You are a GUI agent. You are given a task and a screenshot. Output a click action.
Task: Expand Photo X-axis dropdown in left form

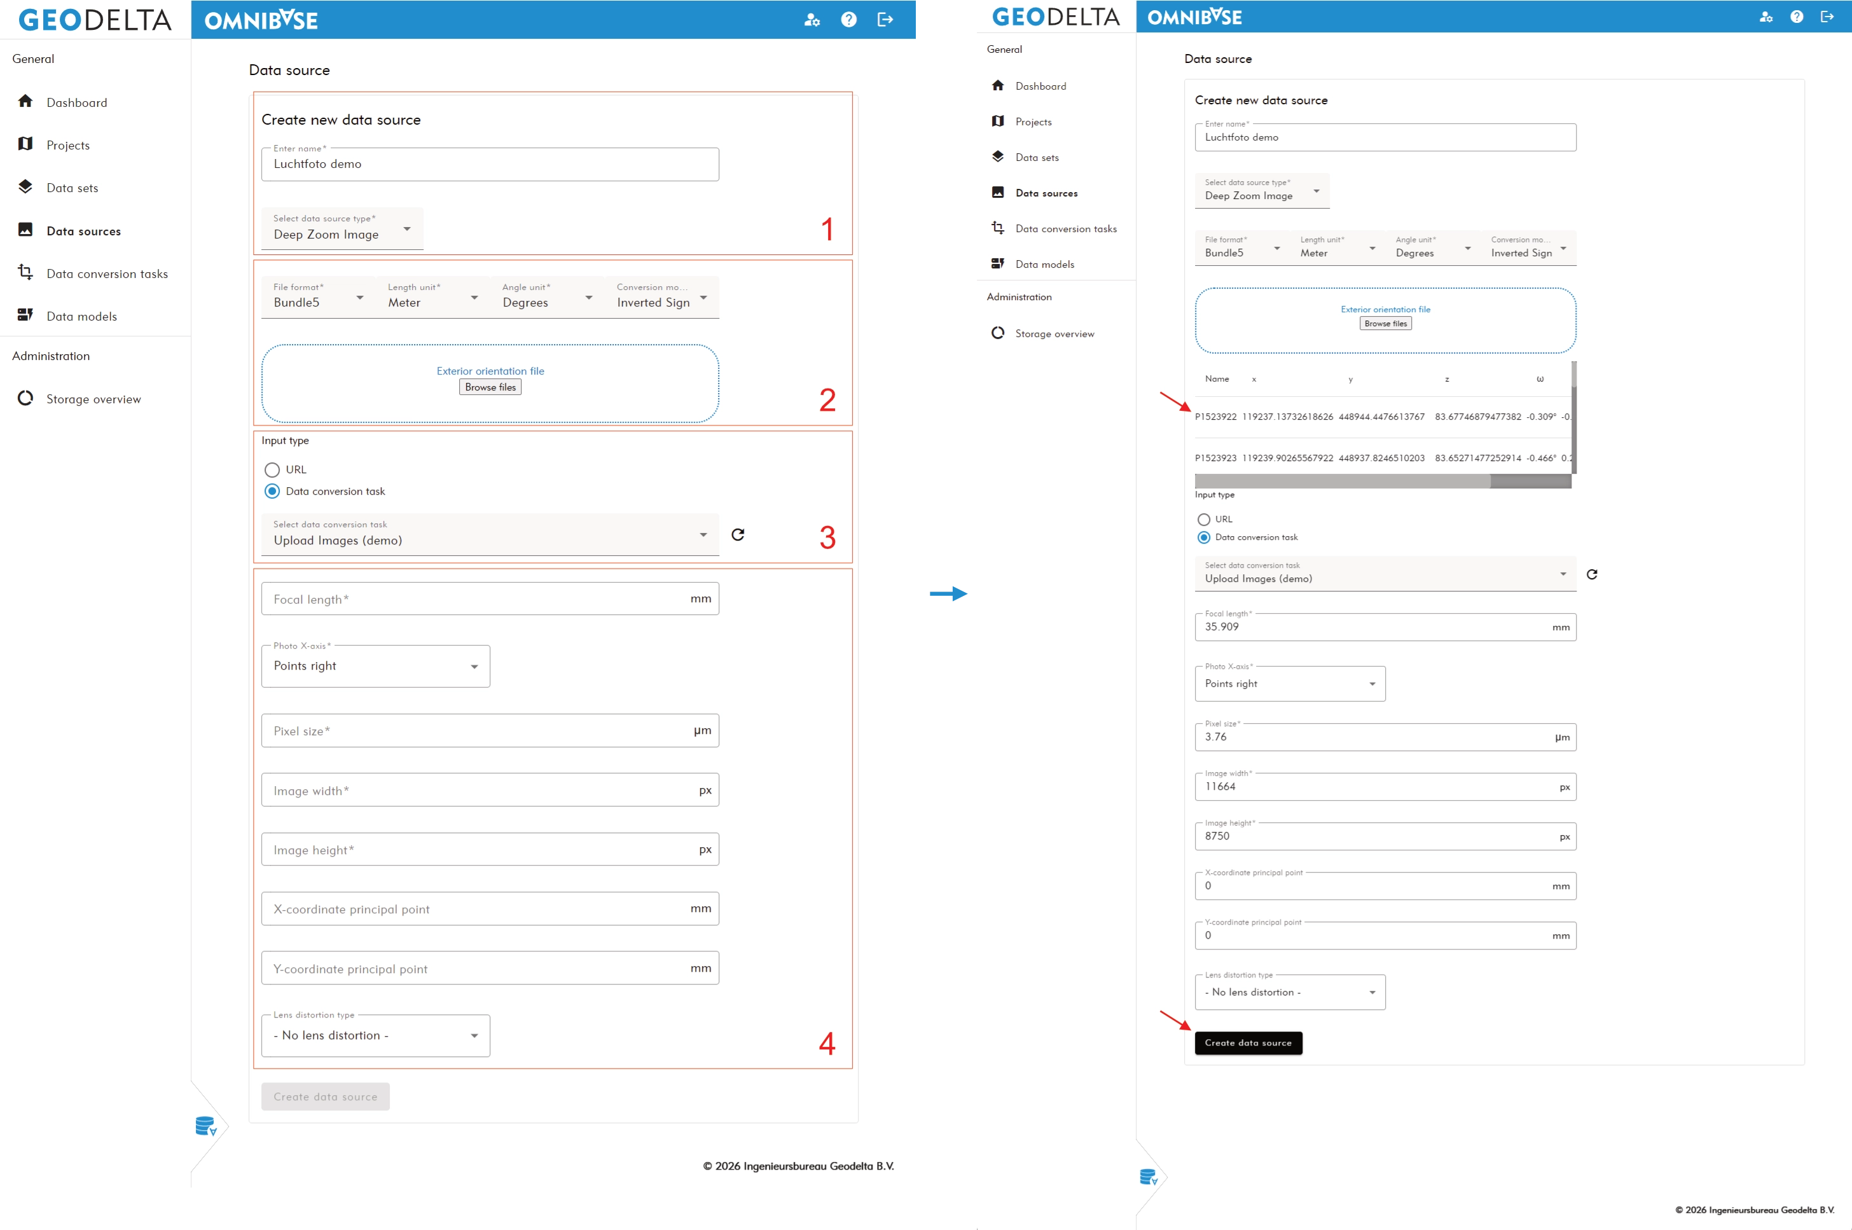click(375, 666)
